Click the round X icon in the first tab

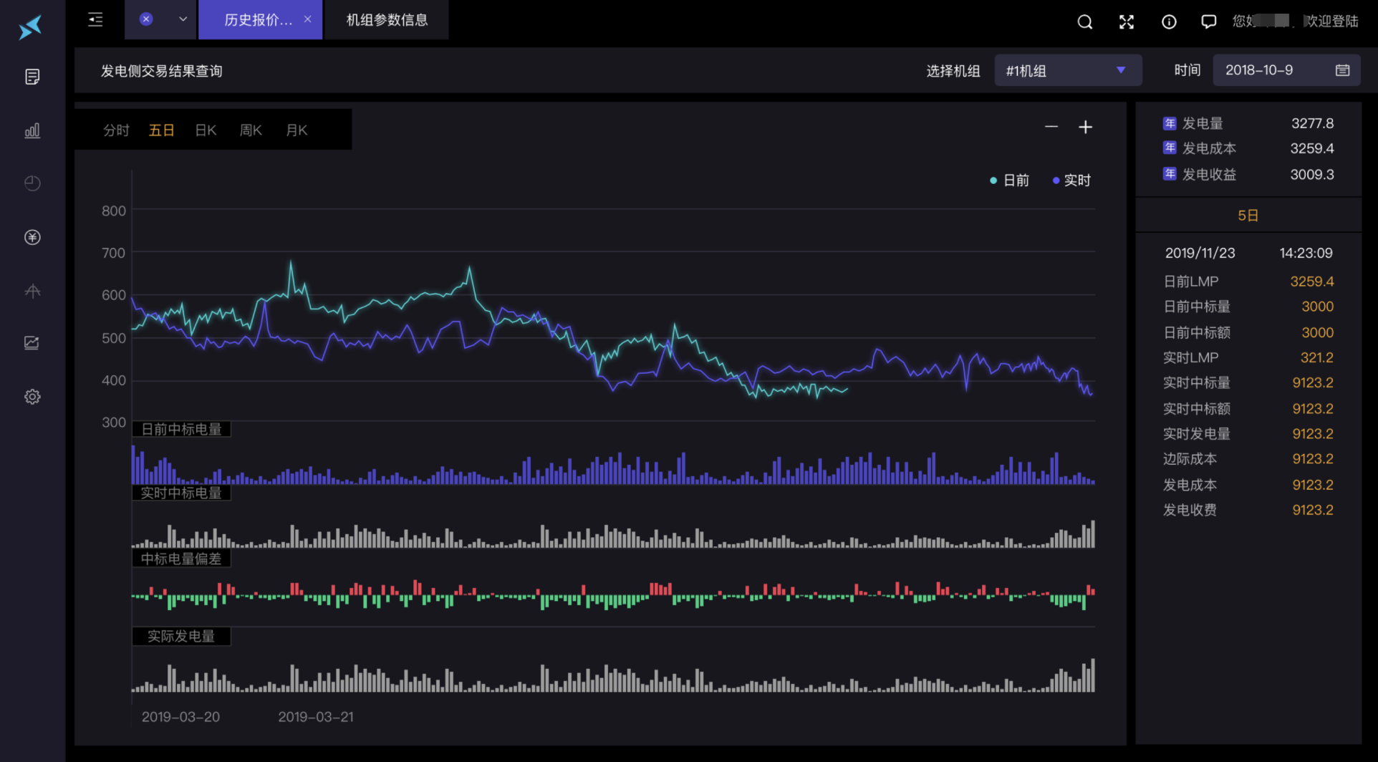(146, 19)
